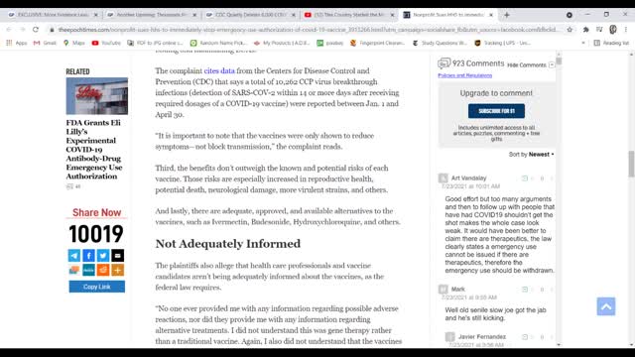Click the 923 Comments speech bubble icon

pos(444,63)
